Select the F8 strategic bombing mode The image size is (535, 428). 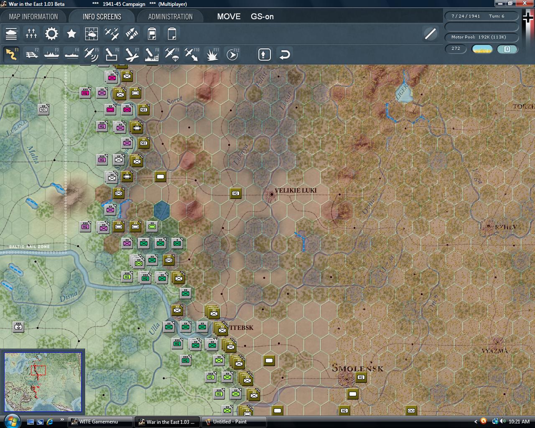pyautogui.click(x=152, y=54)
